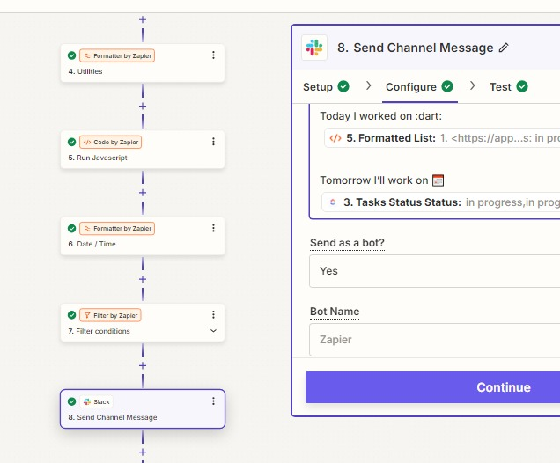
Task: Open the three-dot menu on Date / Time step
Action: pos(213,228)
